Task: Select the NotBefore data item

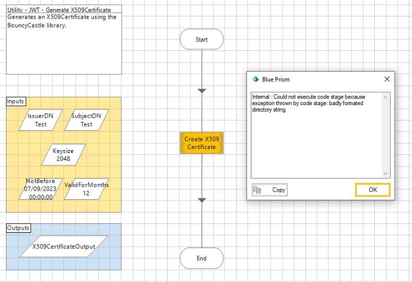Action: point(40,189)
